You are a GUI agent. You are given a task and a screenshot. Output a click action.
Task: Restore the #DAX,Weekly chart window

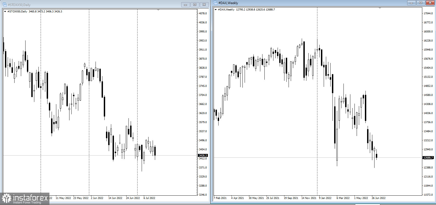point(421,3)
